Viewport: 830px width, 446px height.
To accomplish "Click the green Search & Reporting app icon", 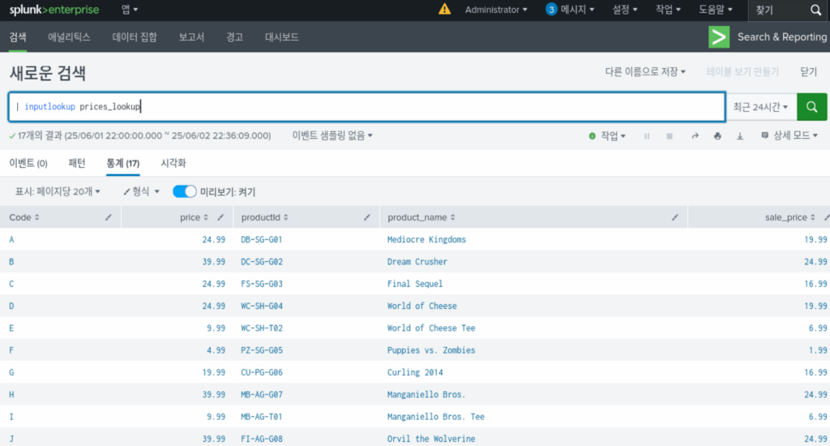I will [x=719, y=36].
